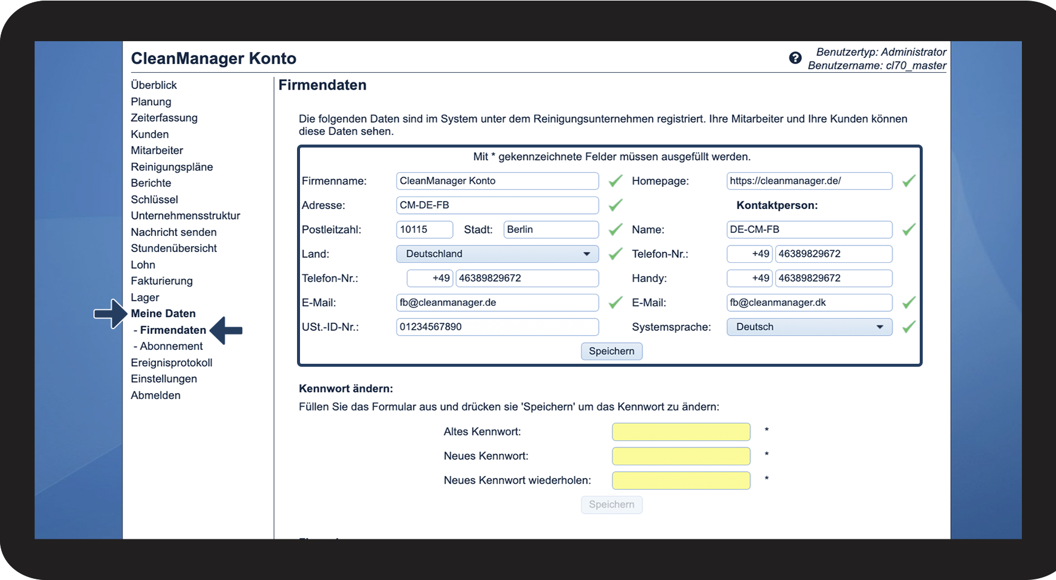Screen dimensions: 1056x580
Task: Select Schlüssel menu item
Action: click(x=155, y=200)
